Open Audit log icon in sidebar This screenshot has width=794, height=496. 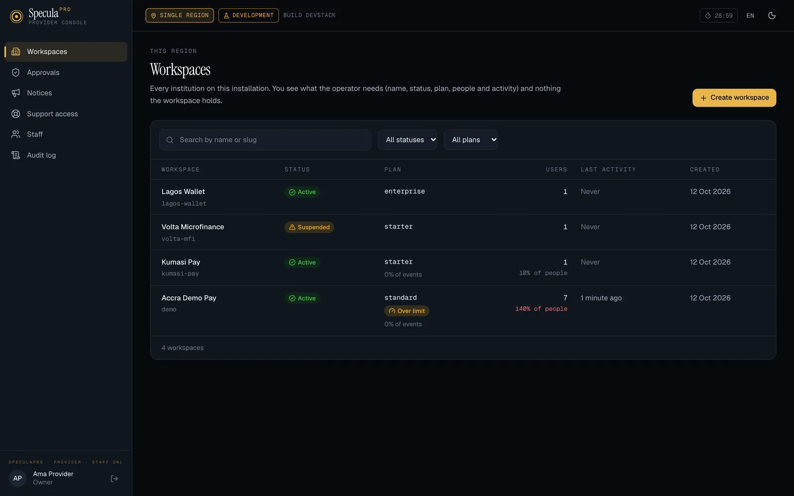(16, 155)
